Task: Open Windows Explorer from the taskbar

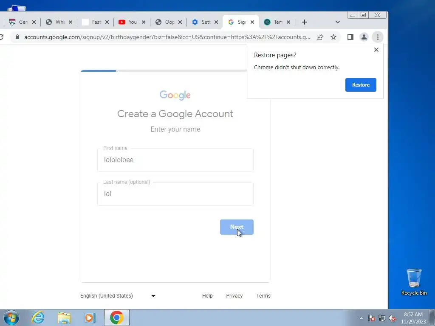Action: 64,318
